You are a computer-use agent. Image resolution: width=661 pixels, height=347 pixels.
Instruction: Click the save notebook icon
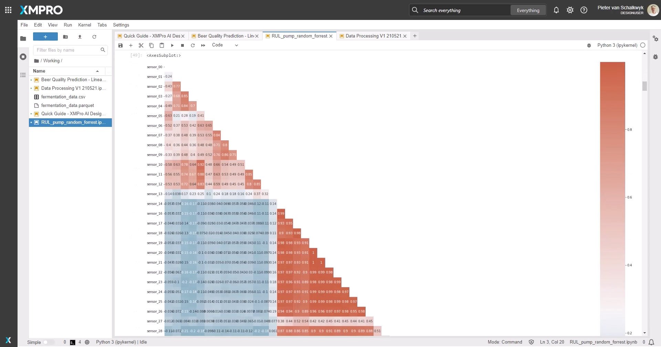tap(120, 45)
